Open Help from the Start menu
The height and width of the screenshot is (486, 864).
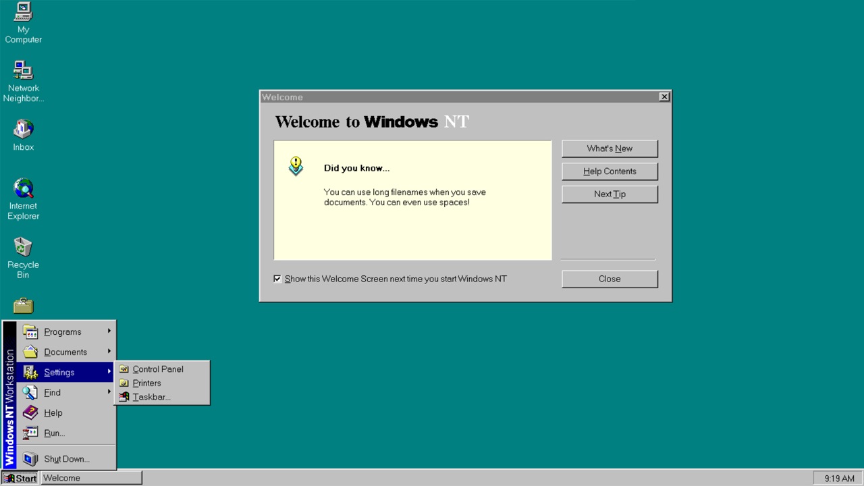click(x=53, y=413)
